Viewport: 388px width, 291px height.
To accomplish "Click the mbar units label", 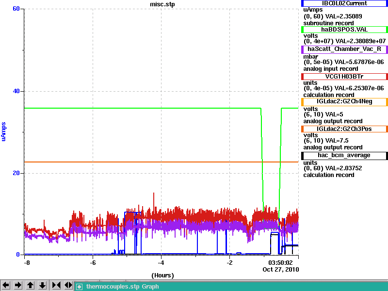I will coord(310,57).
